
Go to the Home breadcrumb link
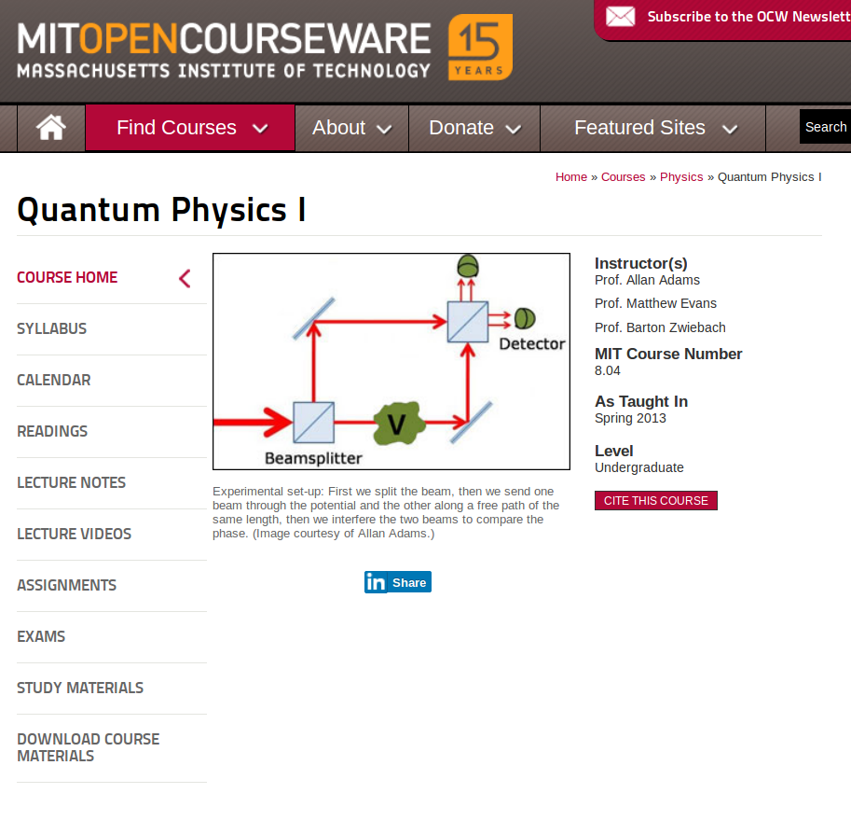571,177
